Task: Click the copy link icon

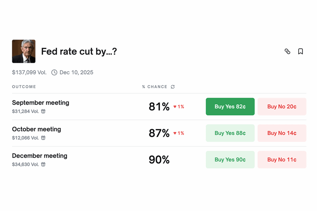Action: (x=287, y=52)
